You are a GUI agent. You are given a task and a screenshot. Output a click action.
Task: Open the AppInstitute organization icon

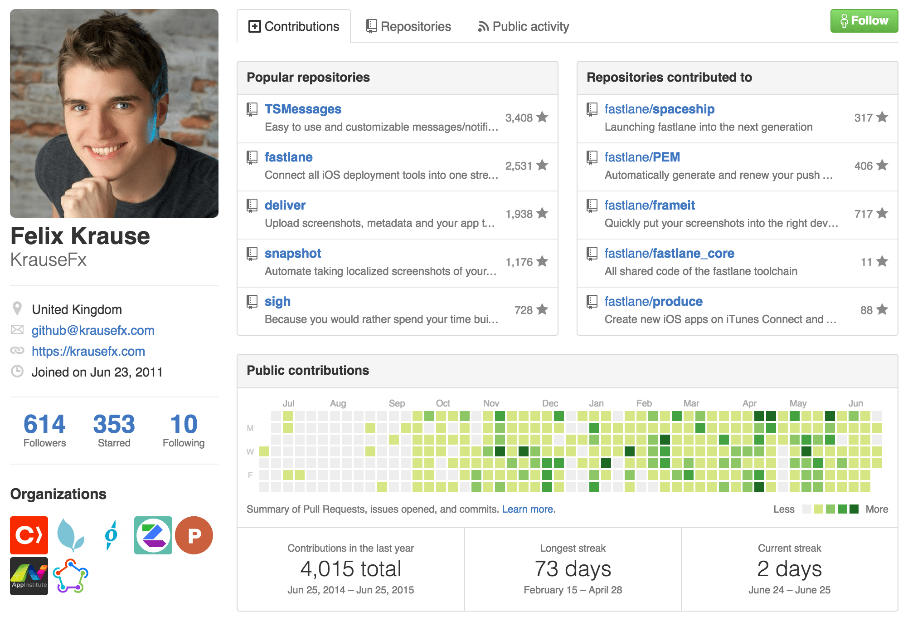[x=29, y=576]
